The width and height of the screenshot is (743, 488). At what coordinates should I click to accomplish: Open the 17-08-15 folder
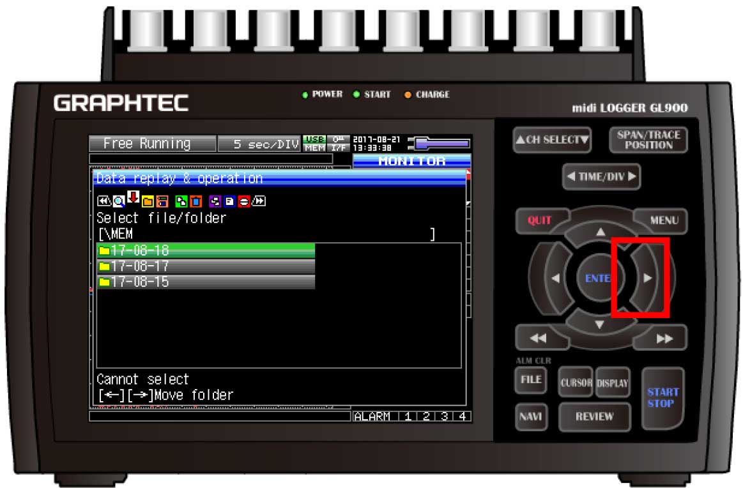pyautogui.click(x=206, y=282)
